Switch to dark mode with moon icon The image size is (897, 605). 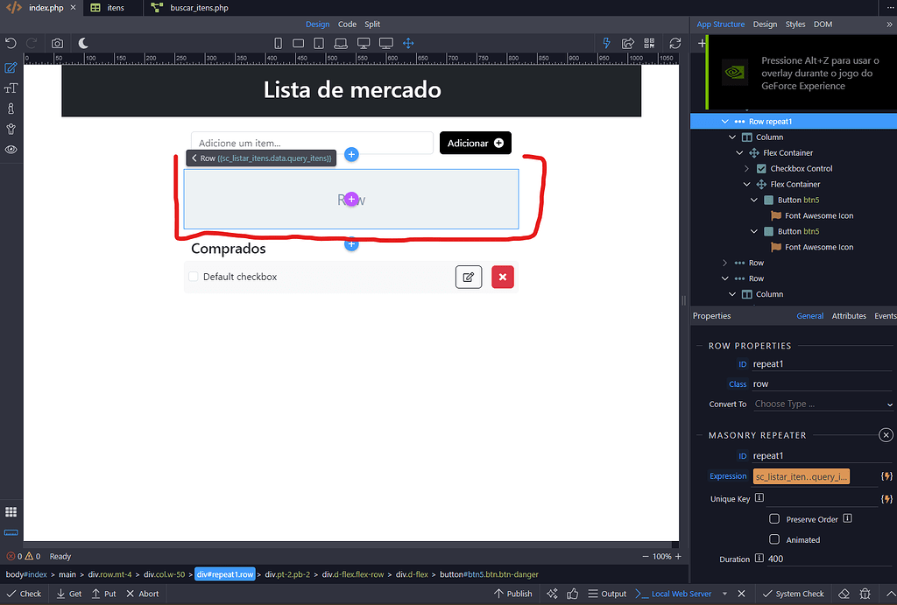coord(83,43)
